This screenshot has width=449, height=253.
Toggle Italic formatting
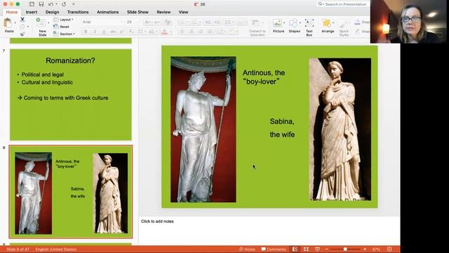point(95,32)
